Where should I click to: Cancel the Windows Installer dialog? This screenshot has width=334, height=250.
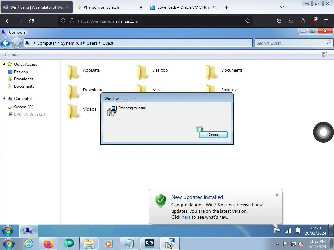pyautogui.click(x=213, y=134)
